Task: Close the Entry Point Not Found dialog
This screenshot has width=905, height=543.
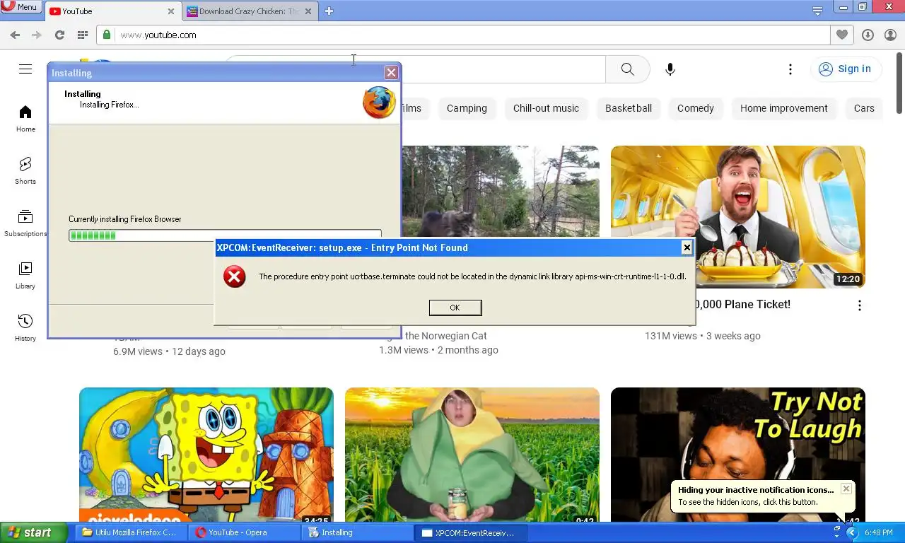Action: 687,247
